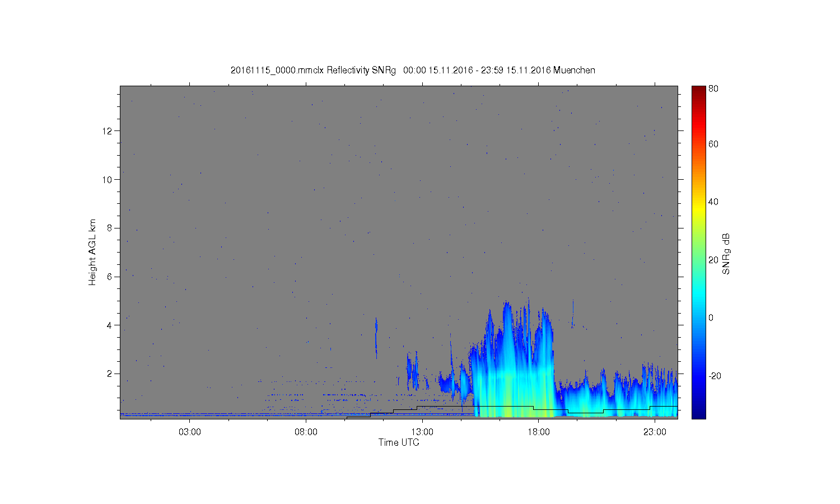Click the 'Height AGL km' y-axis label

pos(92,252)
